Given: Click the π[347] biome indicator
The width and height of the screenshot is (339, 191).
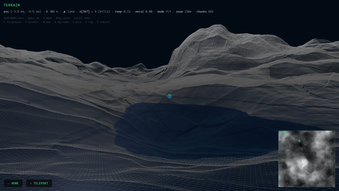Looking at the screenshot, I should (x=84, y=12).
